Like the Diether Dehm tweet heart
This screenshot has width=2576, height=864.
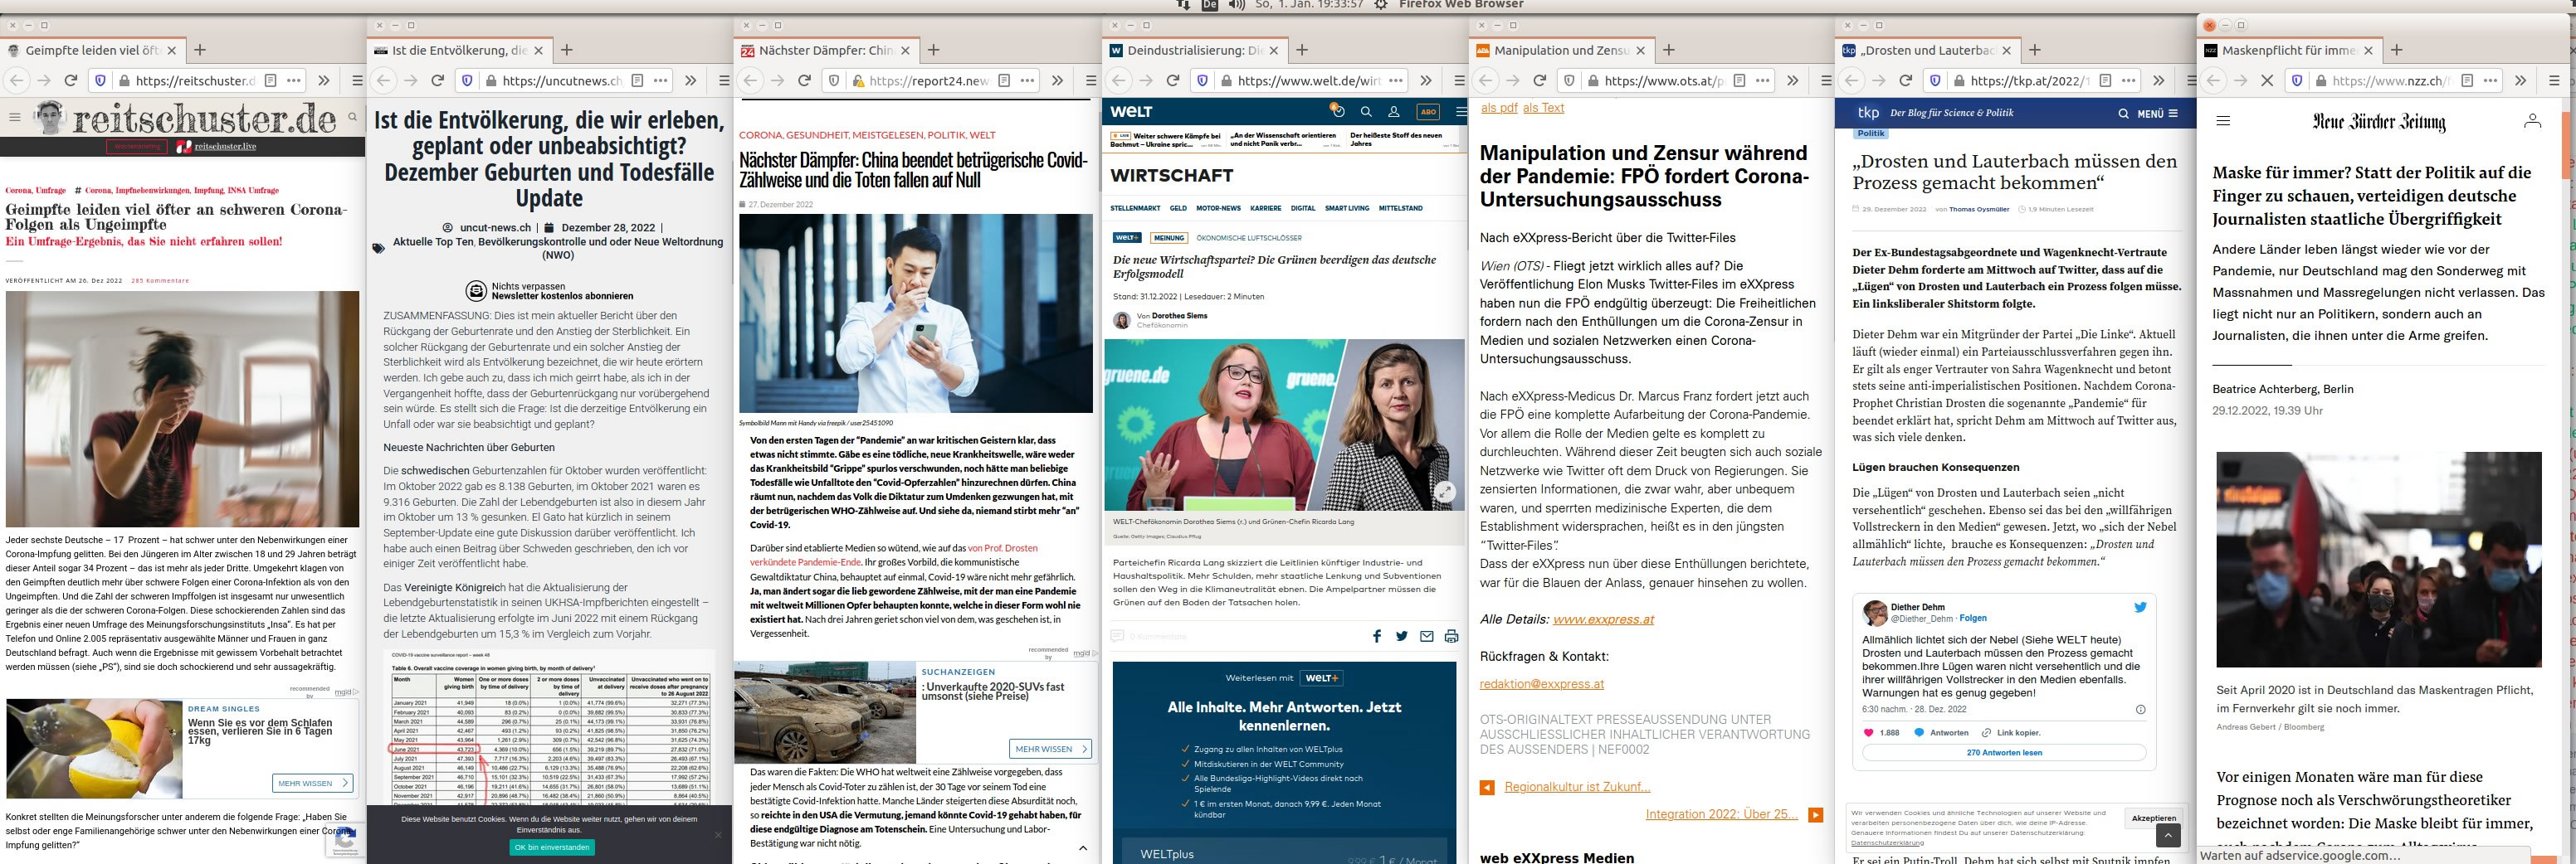1868,732
